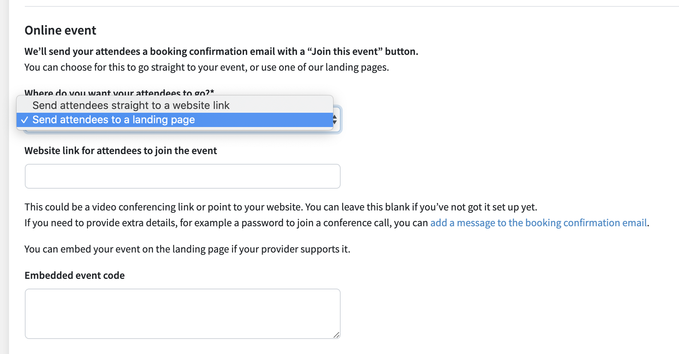This screenshot has width=679, height=354.
Task: Click the 'Website link for attendees' field label
Action: pyautogui.click(x=121, y=151)
